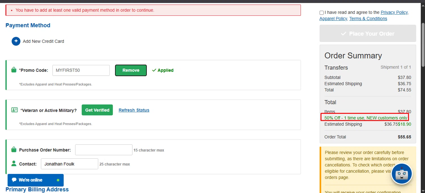This screenshot has height=193, width=425.
Task: Open the Terms & Conditions link
Action: pos(368,18)
